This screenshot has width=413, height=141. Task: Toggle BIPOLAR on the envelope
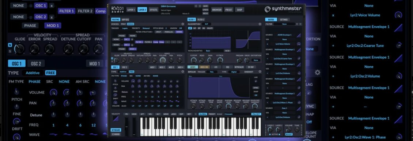click(192, 72)
